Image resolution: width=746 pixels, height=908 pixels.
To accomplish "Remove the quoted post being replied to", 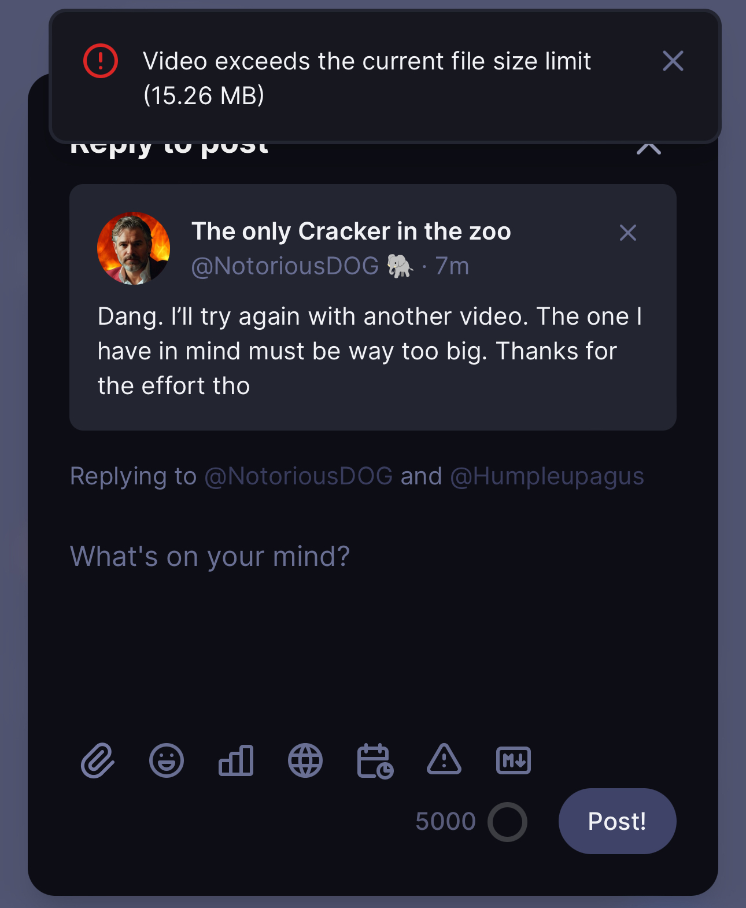I will click(x=627, y=233).
